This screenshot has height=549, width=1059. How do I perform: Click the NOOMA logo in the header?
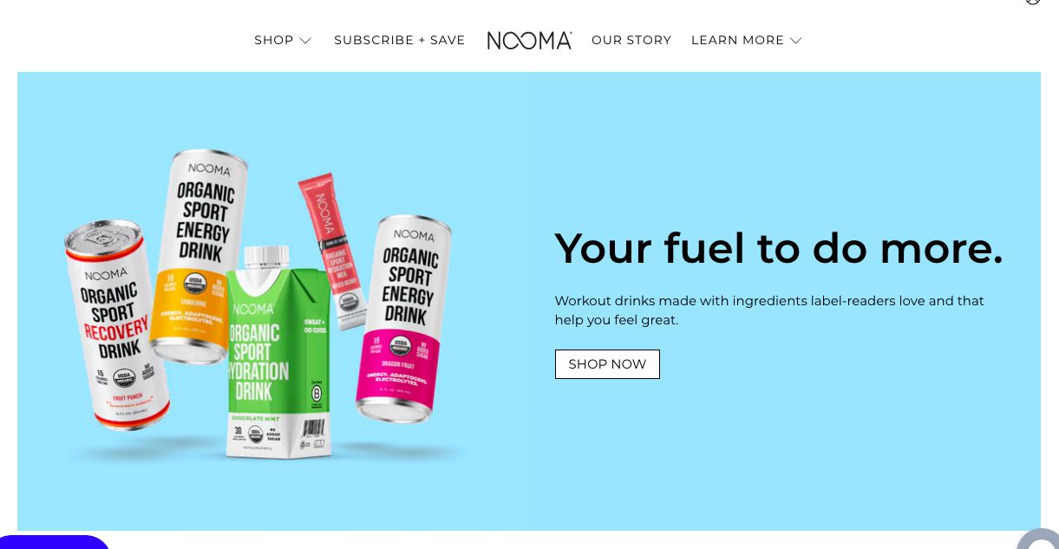tap(529, 40)
